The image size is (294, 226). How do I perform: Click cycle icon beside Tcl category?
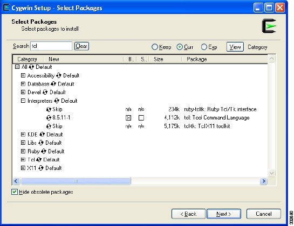(x=39, y=160)
